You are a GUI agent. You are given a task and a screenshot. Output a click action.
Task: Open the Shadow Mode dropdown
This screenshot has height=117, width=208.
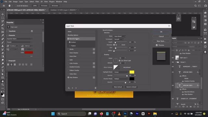(121, 79)
